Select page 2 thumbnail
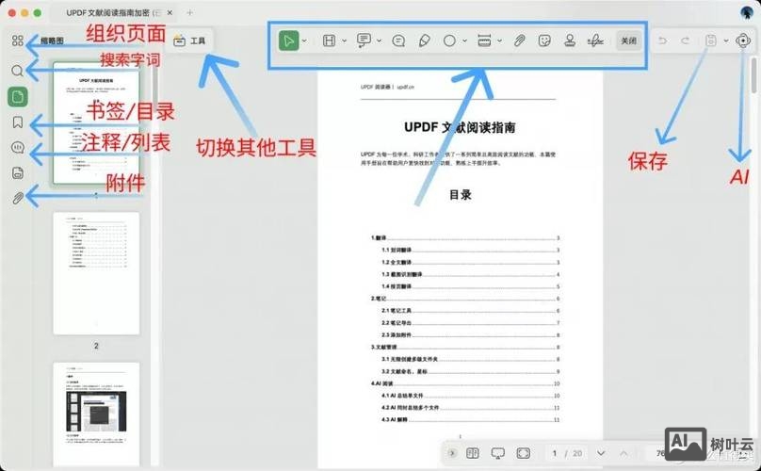The image size is (761, 471). [x=96, y=273]
